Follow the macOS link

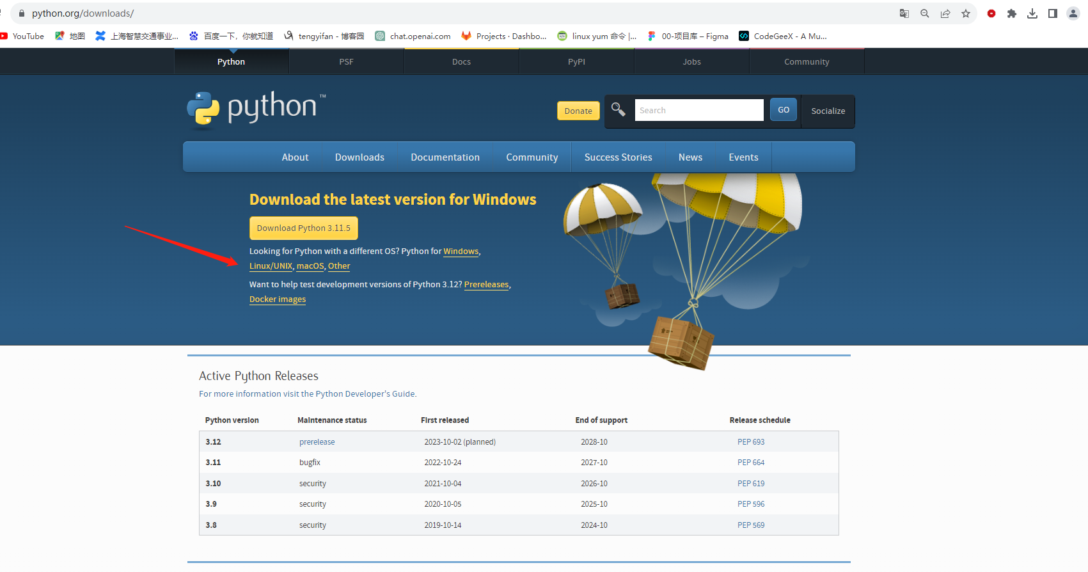pos(310,266)
